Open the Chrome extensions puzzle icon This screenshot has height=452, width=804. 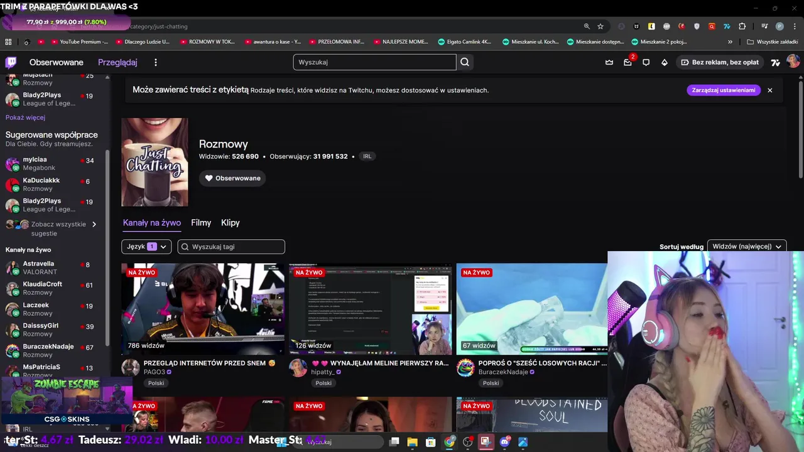(742, 26)
